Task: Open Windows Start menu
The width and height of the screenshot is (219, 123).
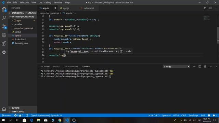Action: point(3,120)
